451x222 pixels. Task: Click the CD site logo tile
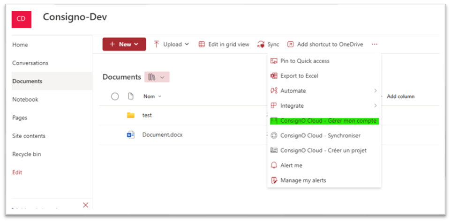(x=21, y=19)
